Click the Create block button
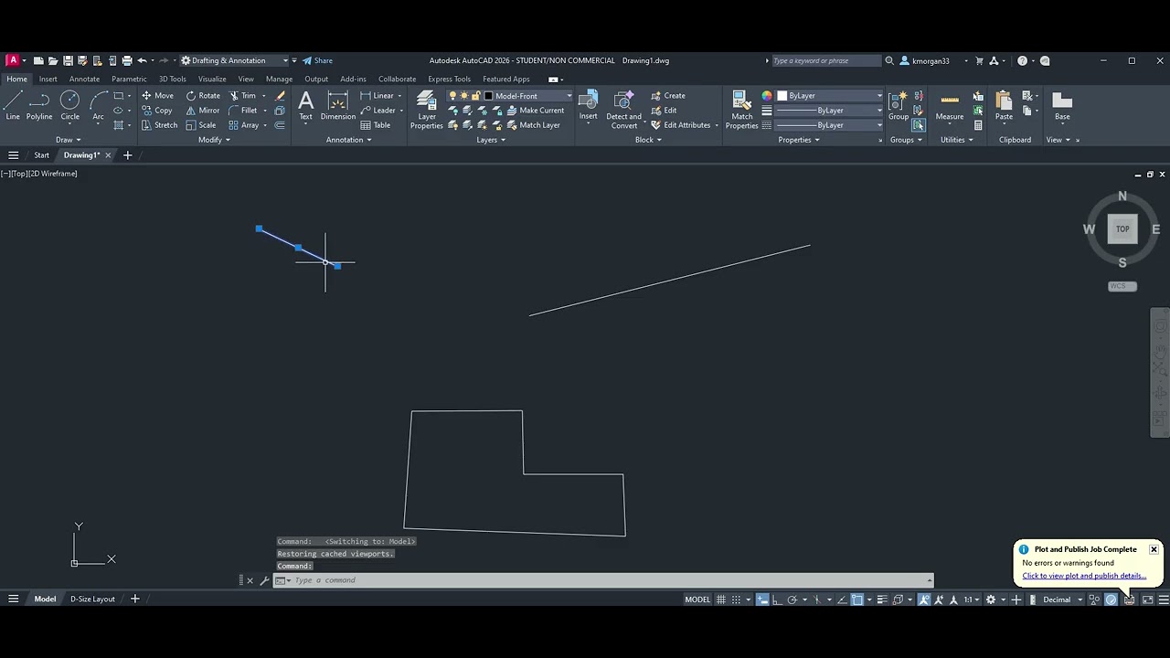The image size is (1170, 658). pyautogui.click(x=667, y=95)
